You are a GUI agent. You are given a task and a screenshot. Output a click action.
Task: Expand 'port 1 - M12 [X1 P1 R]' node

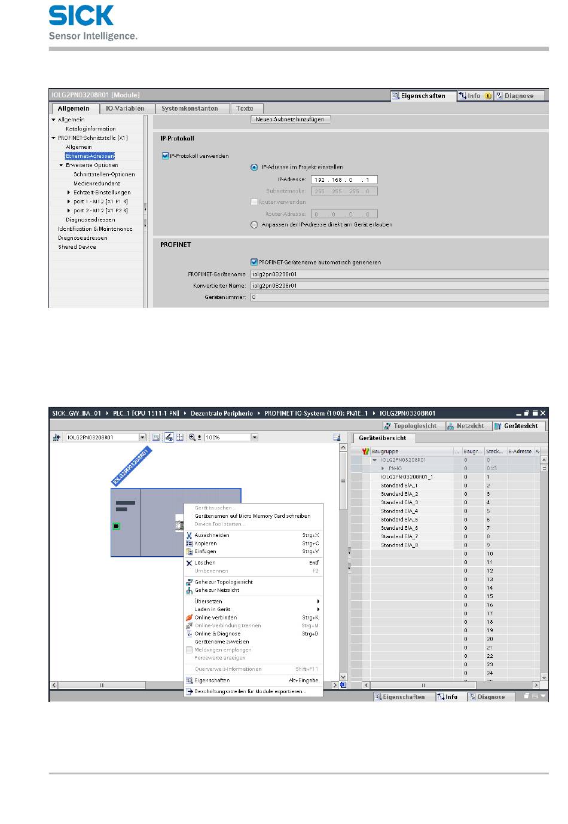(x=69, y=202)
